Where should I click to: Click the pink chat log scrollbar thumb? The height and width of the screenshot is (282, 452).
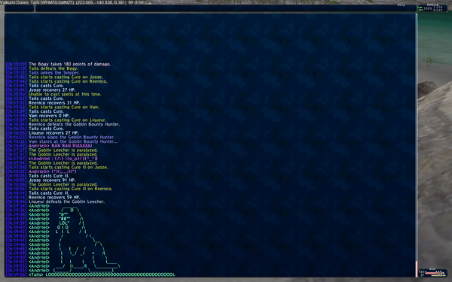tap(417, 268)
